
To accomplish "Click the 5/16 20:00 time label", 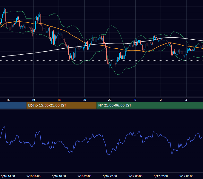I will tap(84, 176).
